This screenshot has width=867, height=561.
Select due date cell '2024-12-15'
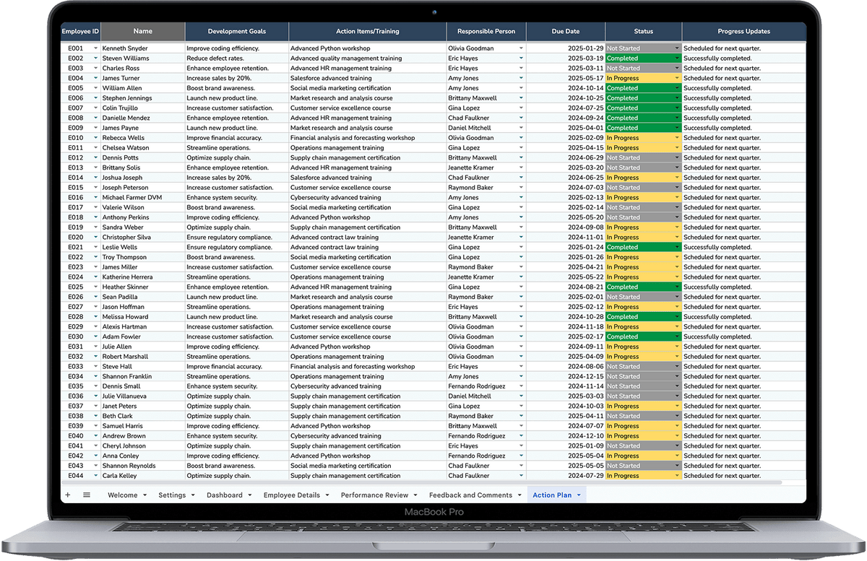click(x=566, y=376)
